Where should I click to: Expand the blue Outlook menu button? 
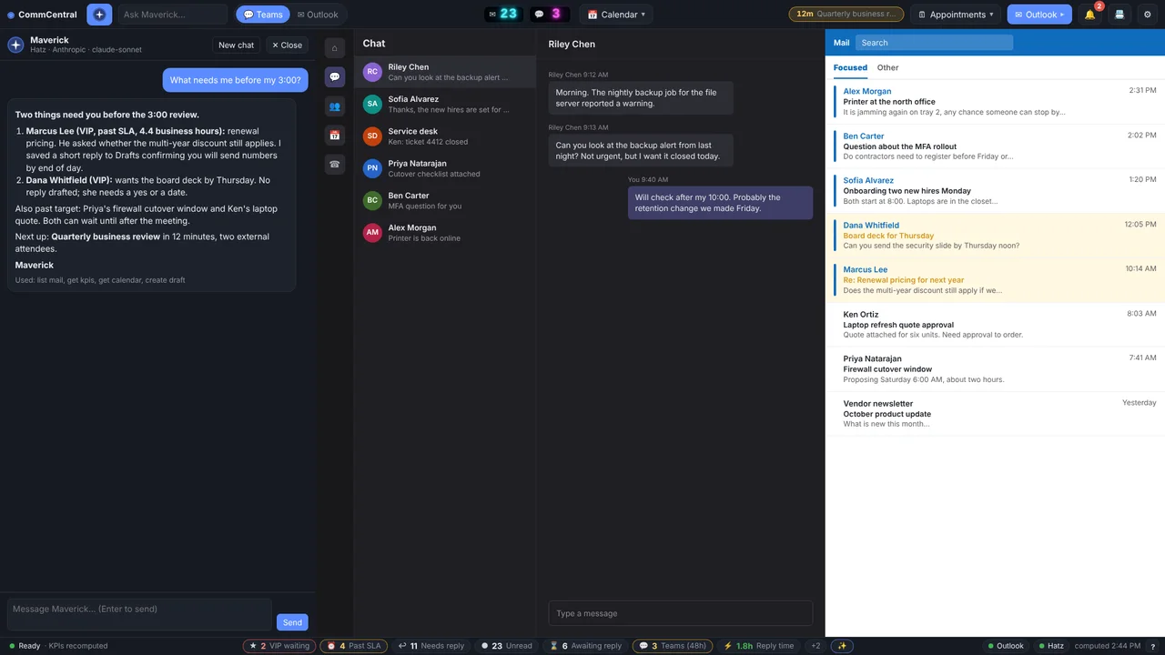point(1039,15)
